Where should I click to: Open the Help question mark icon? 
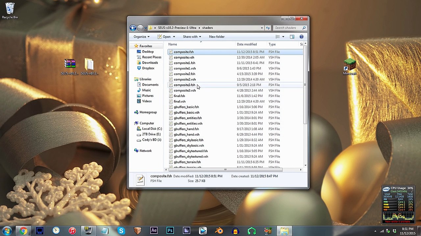point(301,37)
